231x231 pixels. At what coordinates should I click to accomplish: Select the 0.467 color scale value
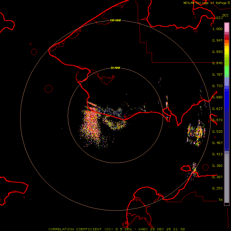click(x=217, y=143)
